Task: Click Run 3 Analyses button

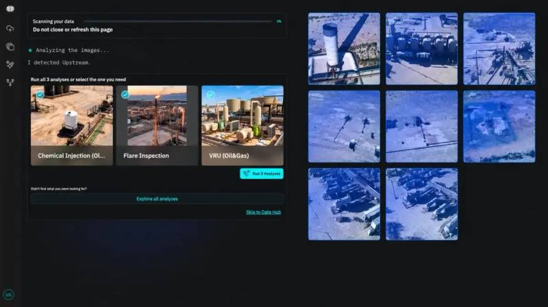Action: 262,173
